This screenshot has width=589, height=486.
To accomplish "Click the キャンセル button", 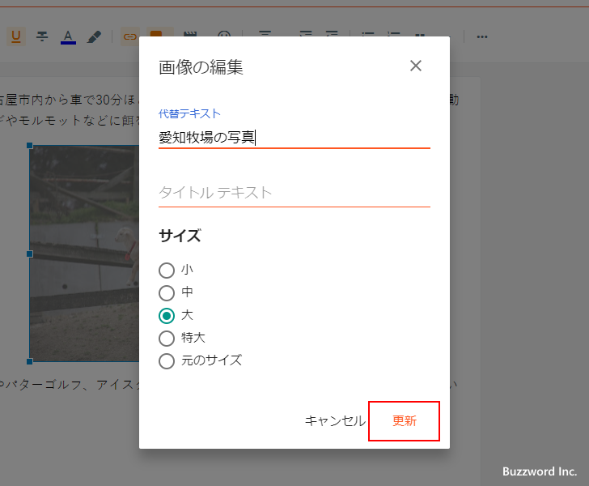I will (335, 421).
